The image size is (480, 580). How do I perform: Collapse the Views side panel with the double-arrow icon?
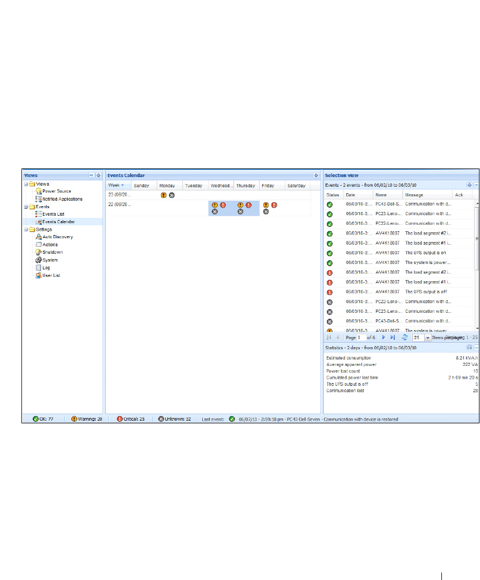click(91, 175)
